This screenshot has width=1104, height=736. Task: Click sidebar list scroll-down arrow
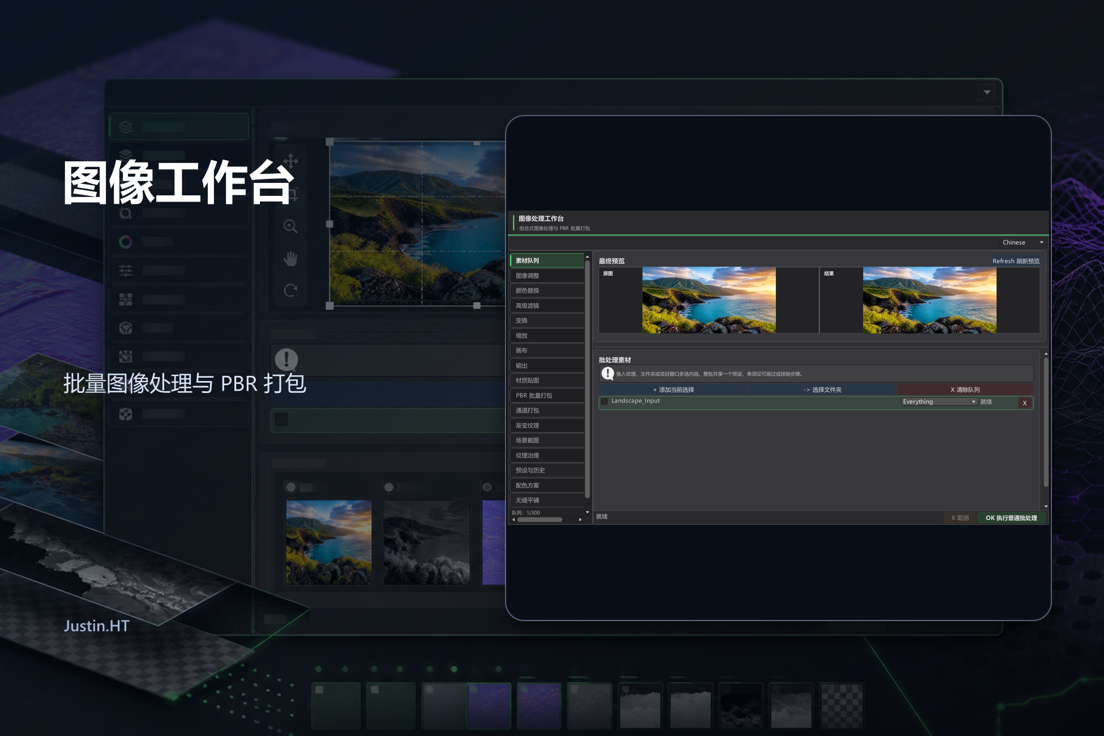pos(588,512)
